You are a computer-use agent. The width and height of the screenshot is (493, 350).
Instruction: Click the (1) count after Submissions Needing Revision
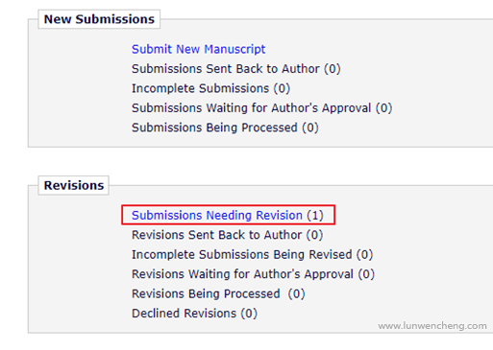coord(315,215)
